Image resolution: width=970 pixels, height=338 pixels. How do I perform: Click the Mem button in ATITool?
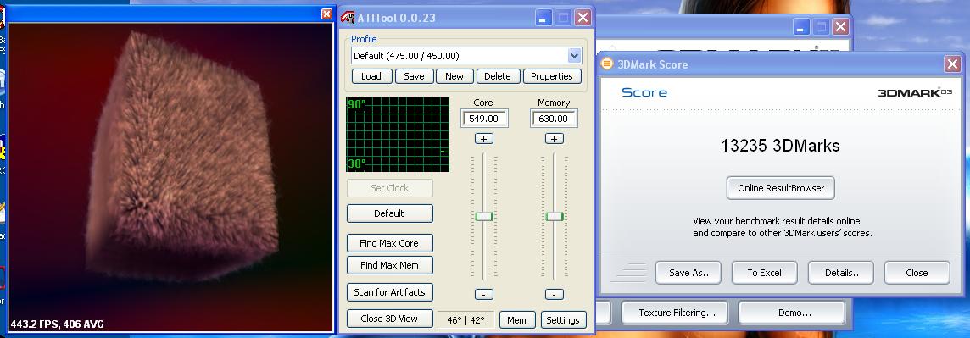point(516,319)
